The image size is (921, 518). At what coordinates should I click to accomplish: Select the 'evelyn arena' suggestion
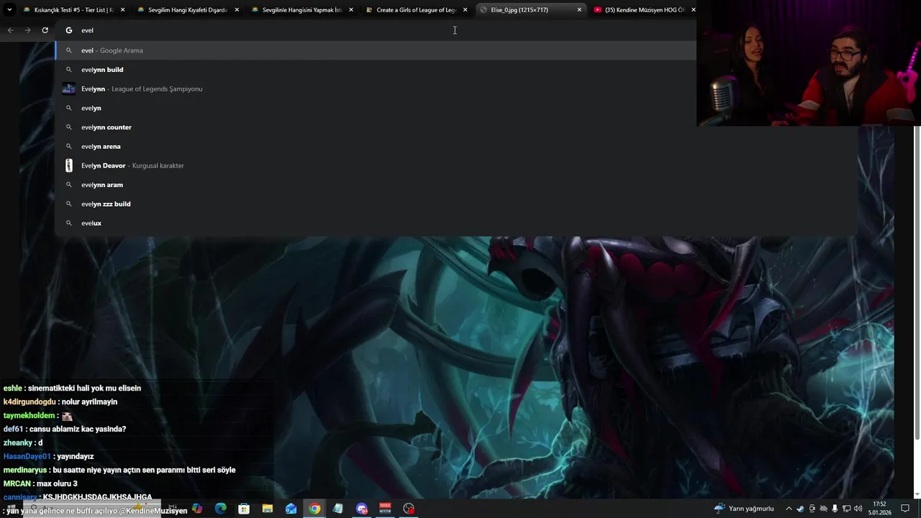point(456,146)
